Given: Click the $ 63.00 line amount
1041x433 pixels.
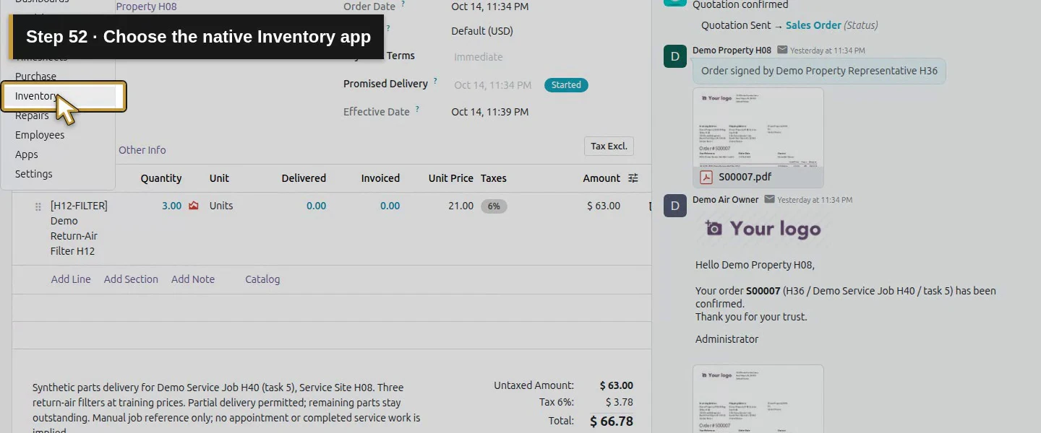Looking at the screenshot, I should pos(604,206).
